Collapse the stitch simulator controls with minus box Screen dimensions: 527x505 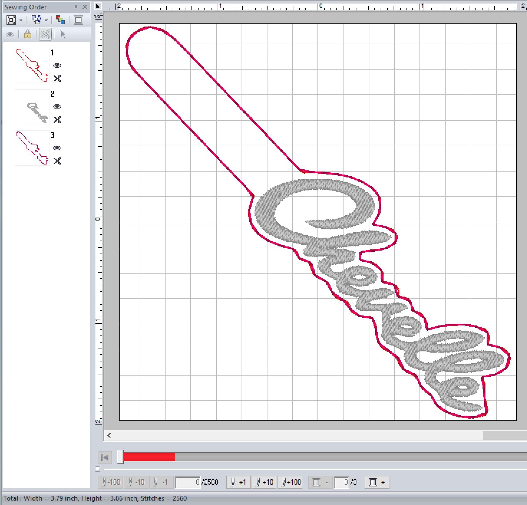point(98,469)
